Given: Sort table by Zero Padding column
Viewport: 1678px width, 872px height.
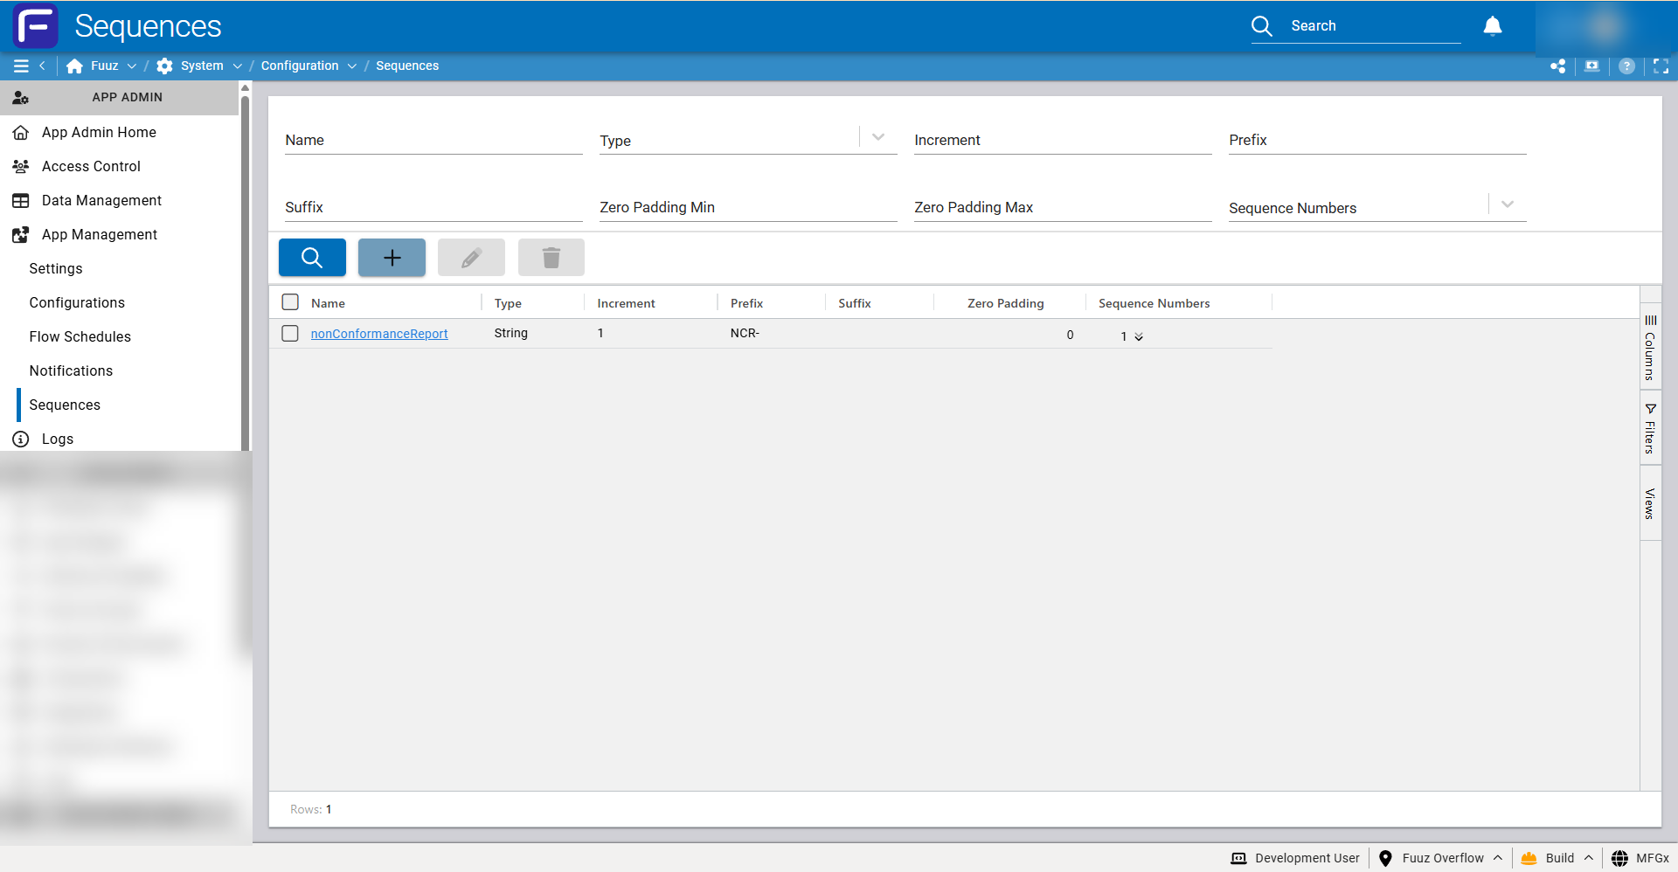Looking at the screenshot, I should 1005,303.
